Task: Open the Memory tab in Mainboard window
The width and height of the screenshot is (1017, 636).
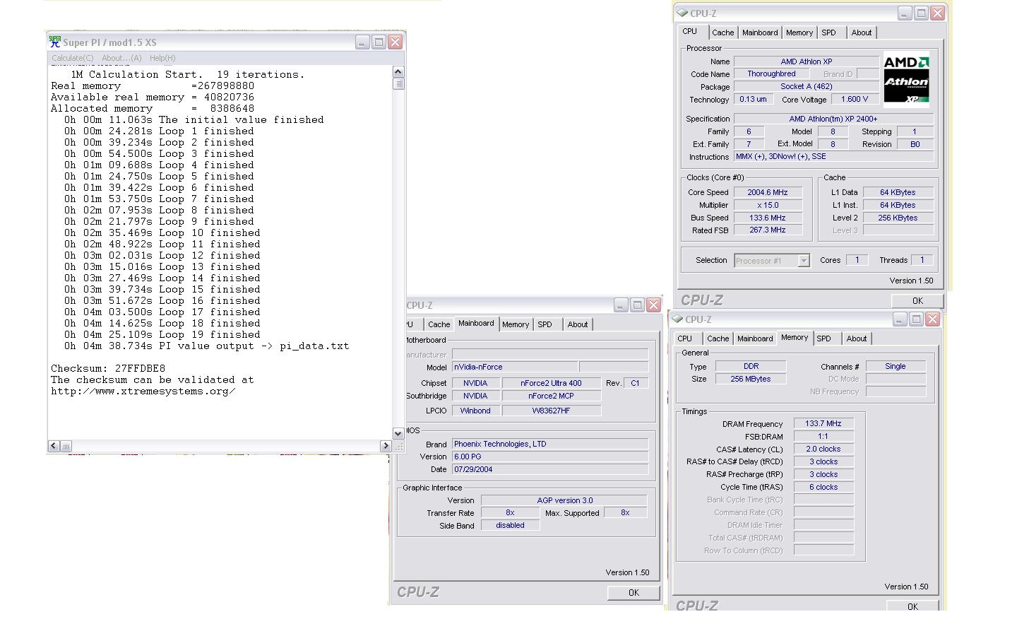Action: [516, 324]
